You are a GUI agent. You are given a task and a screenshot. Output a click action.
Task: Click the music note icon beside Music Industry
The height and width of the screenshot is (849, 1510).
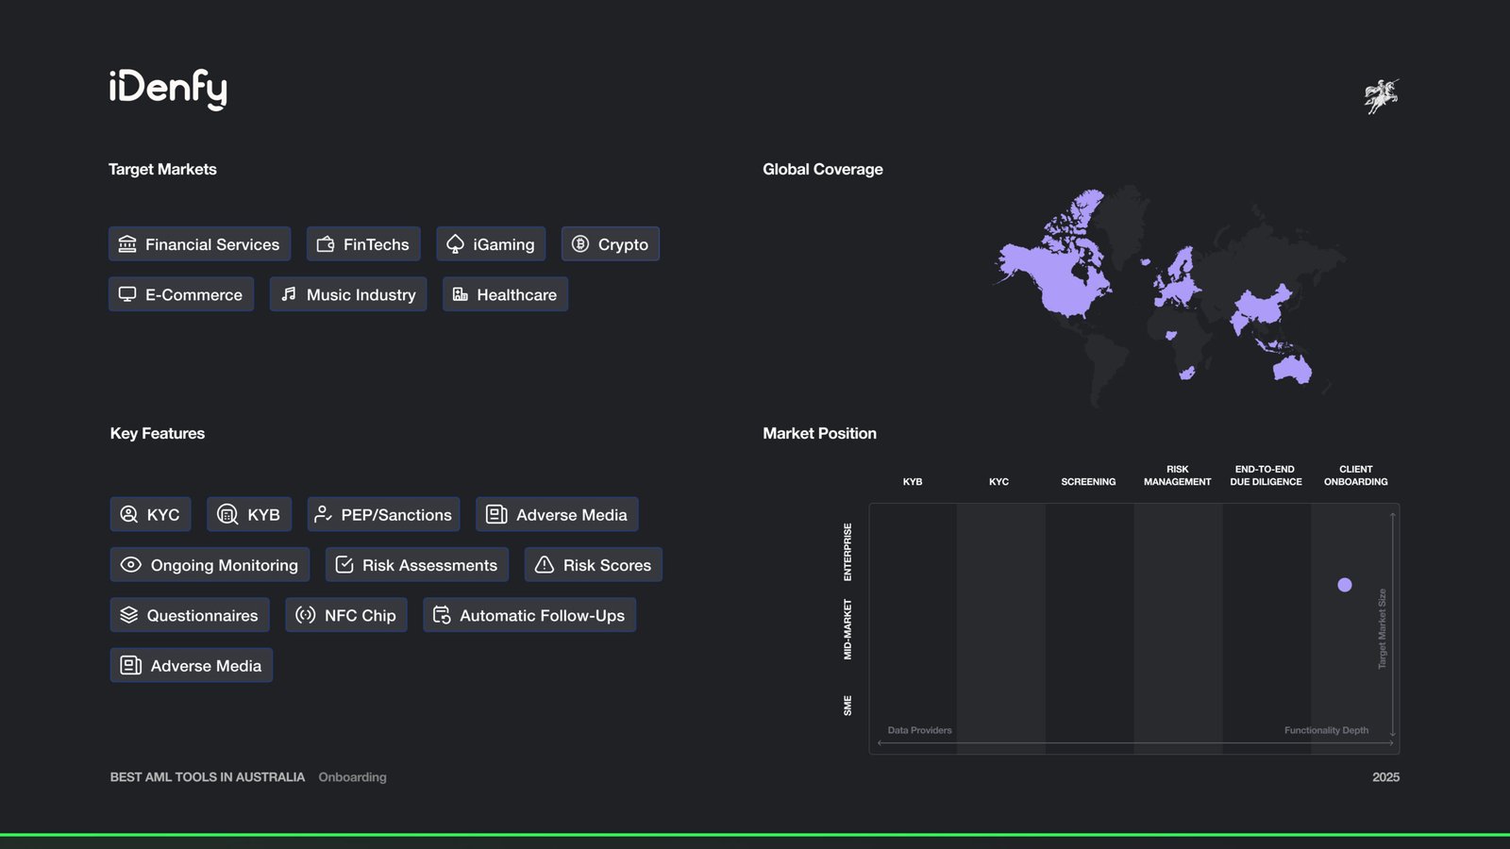pyautogui.click(x=289, y=294)
